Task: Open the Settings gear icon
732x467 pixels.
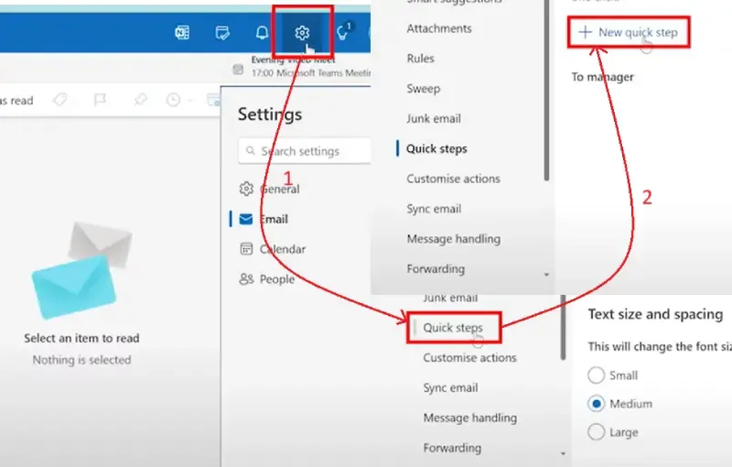Action: [x=302, y=33]
